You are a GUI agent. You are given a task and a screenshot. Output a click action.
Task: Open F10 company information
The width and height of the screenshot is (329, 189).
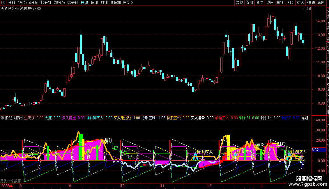(290, 3)
